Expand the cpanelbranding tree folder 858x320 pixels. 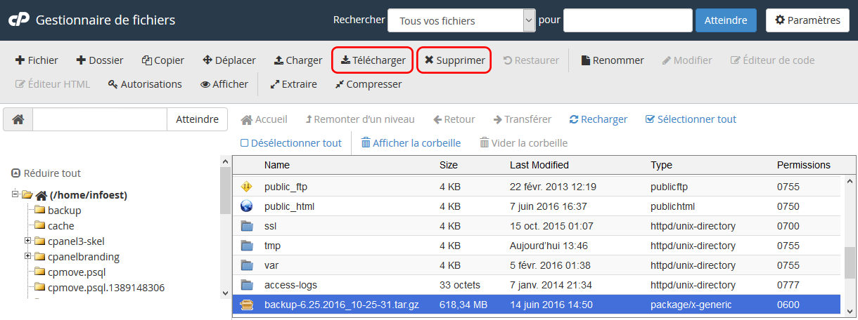pos(28,257)
